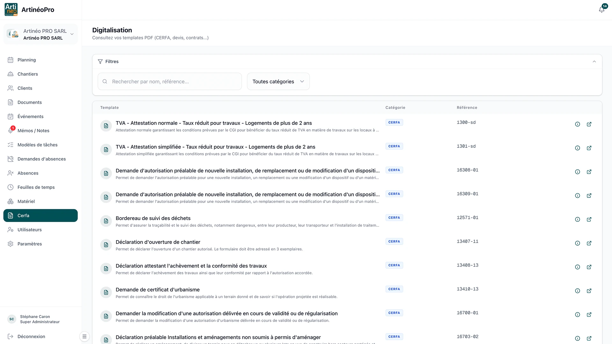Screen dimensions: 612x344
Task: Click reference 12571-01
Action: coord(467,218)
